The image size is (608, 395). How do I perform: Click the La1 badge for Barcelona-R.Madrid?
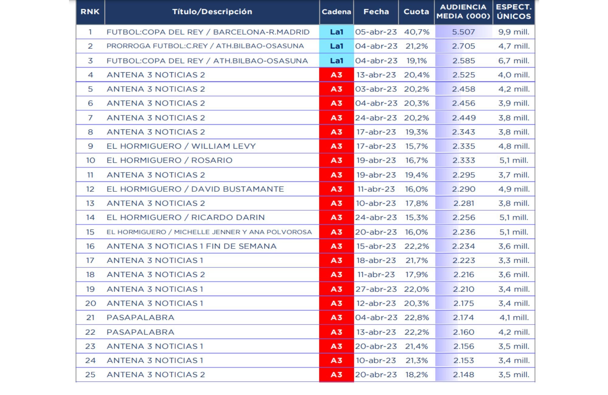pos(336,32)
